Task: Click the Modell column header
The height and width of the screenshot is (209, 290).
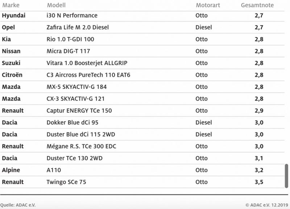Action: (x=56, y=5)
